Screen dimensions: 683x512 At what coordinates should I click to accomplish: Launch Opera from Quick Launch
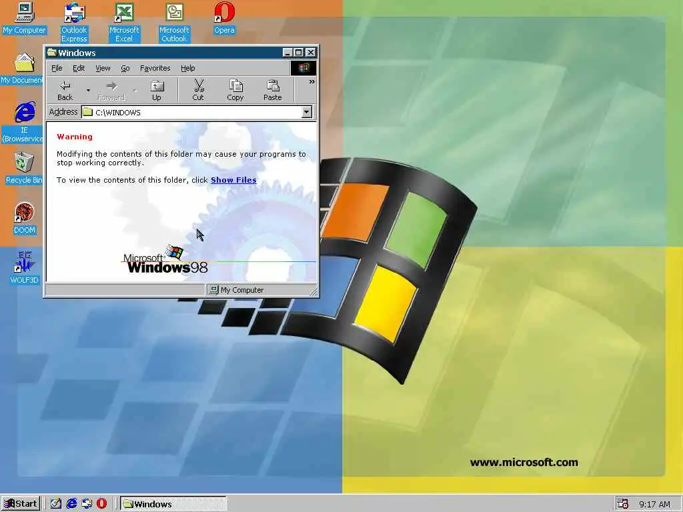(x=101, y=504)
